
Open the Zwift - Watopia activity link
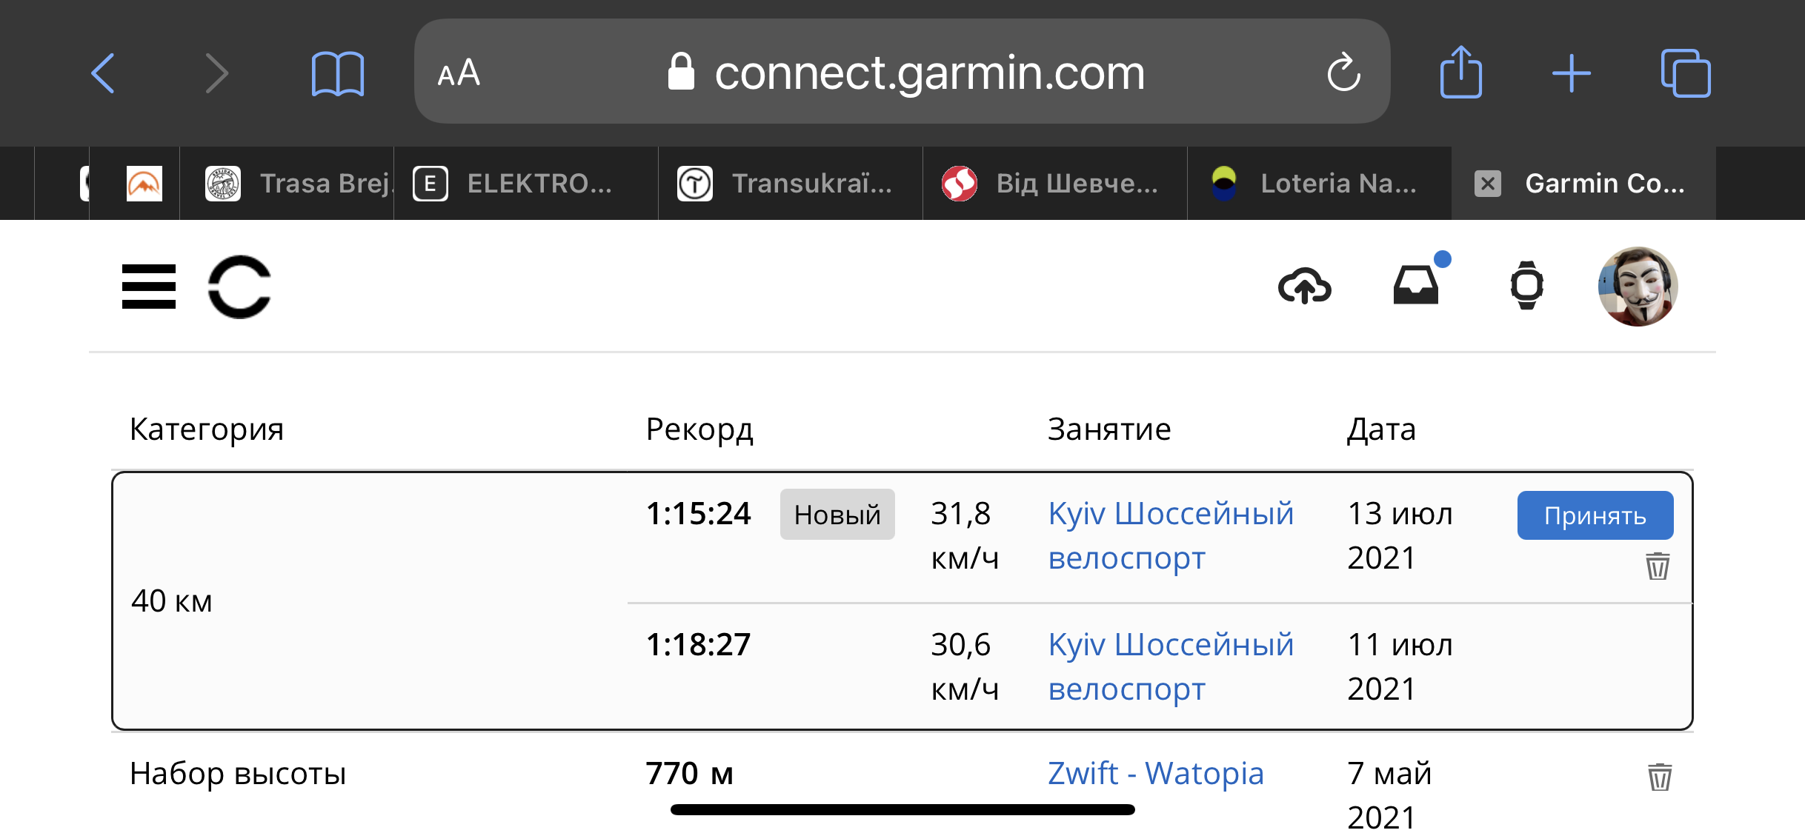[1155, 774]
